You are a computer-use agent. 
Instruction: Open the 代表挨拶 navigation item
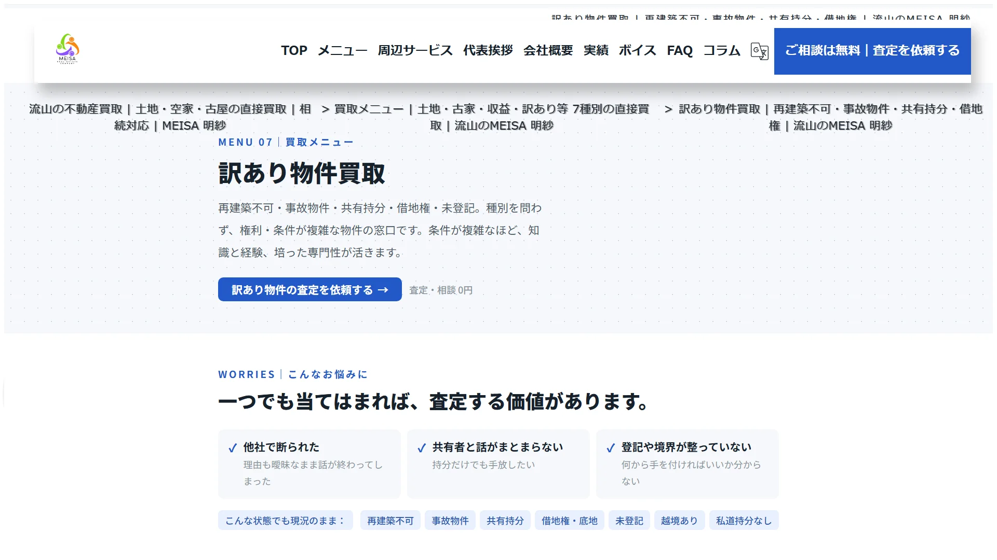click(488, 50)
